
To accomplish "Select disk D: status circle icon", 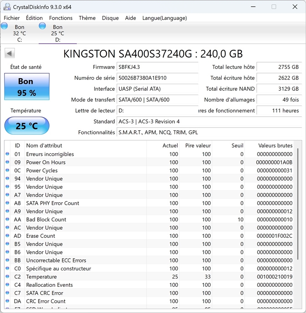I will tap(42, 26).
